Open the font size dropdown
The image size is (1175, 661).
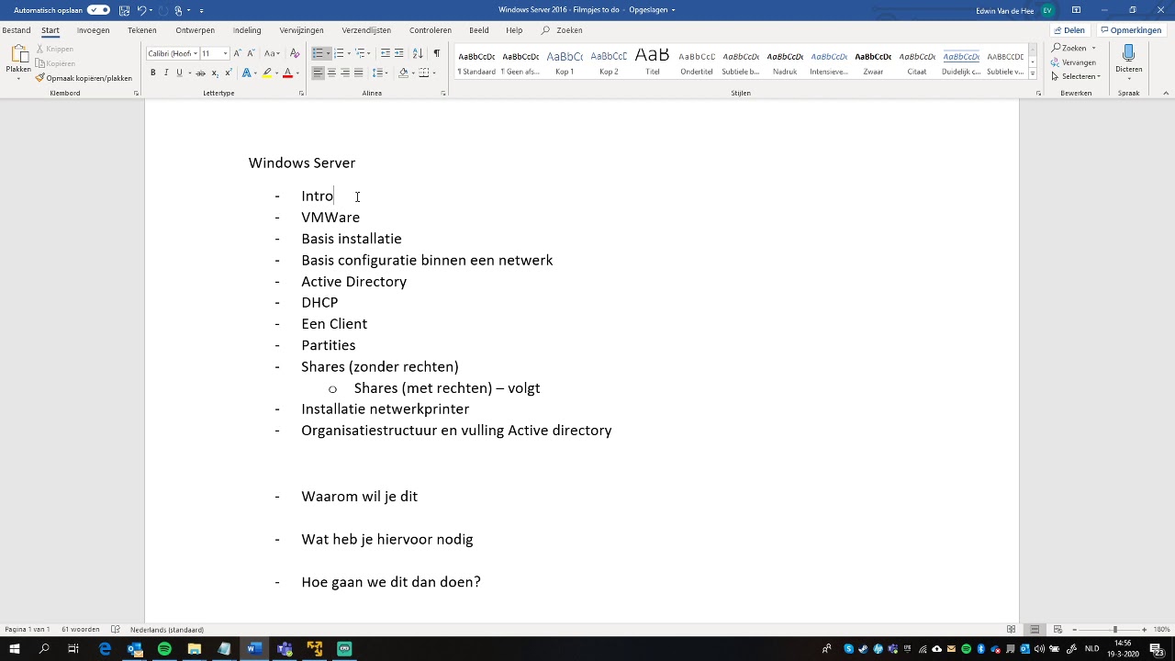click(225, 53)
